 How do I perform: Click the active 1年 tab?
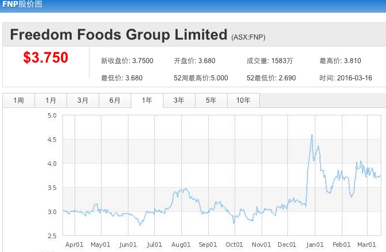tap(147, 100)
